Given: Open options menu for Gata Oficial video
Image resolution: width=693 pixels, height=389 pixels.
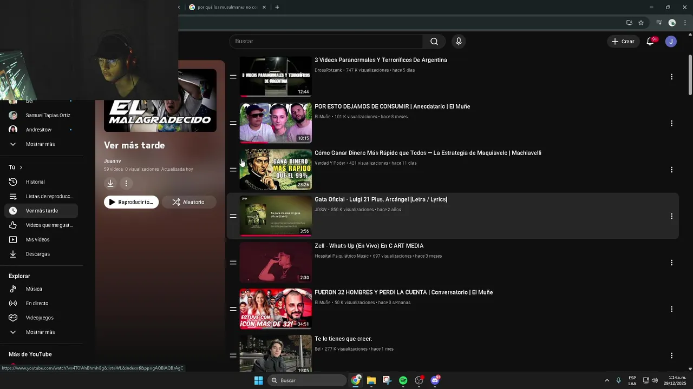Looking at the screenshot, I should tap(671, 216).
